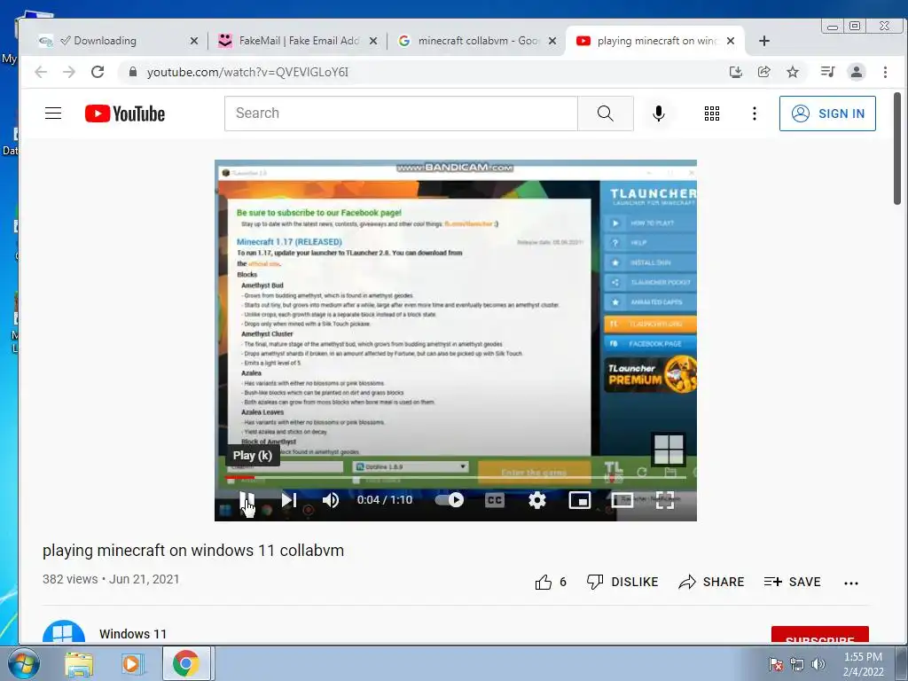
Task: Click SHARE under the video
Action: click(711, 582)
